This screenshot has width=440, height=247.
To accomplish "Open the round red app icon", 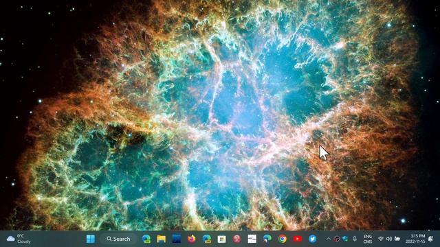I will (x=236, y=239).
